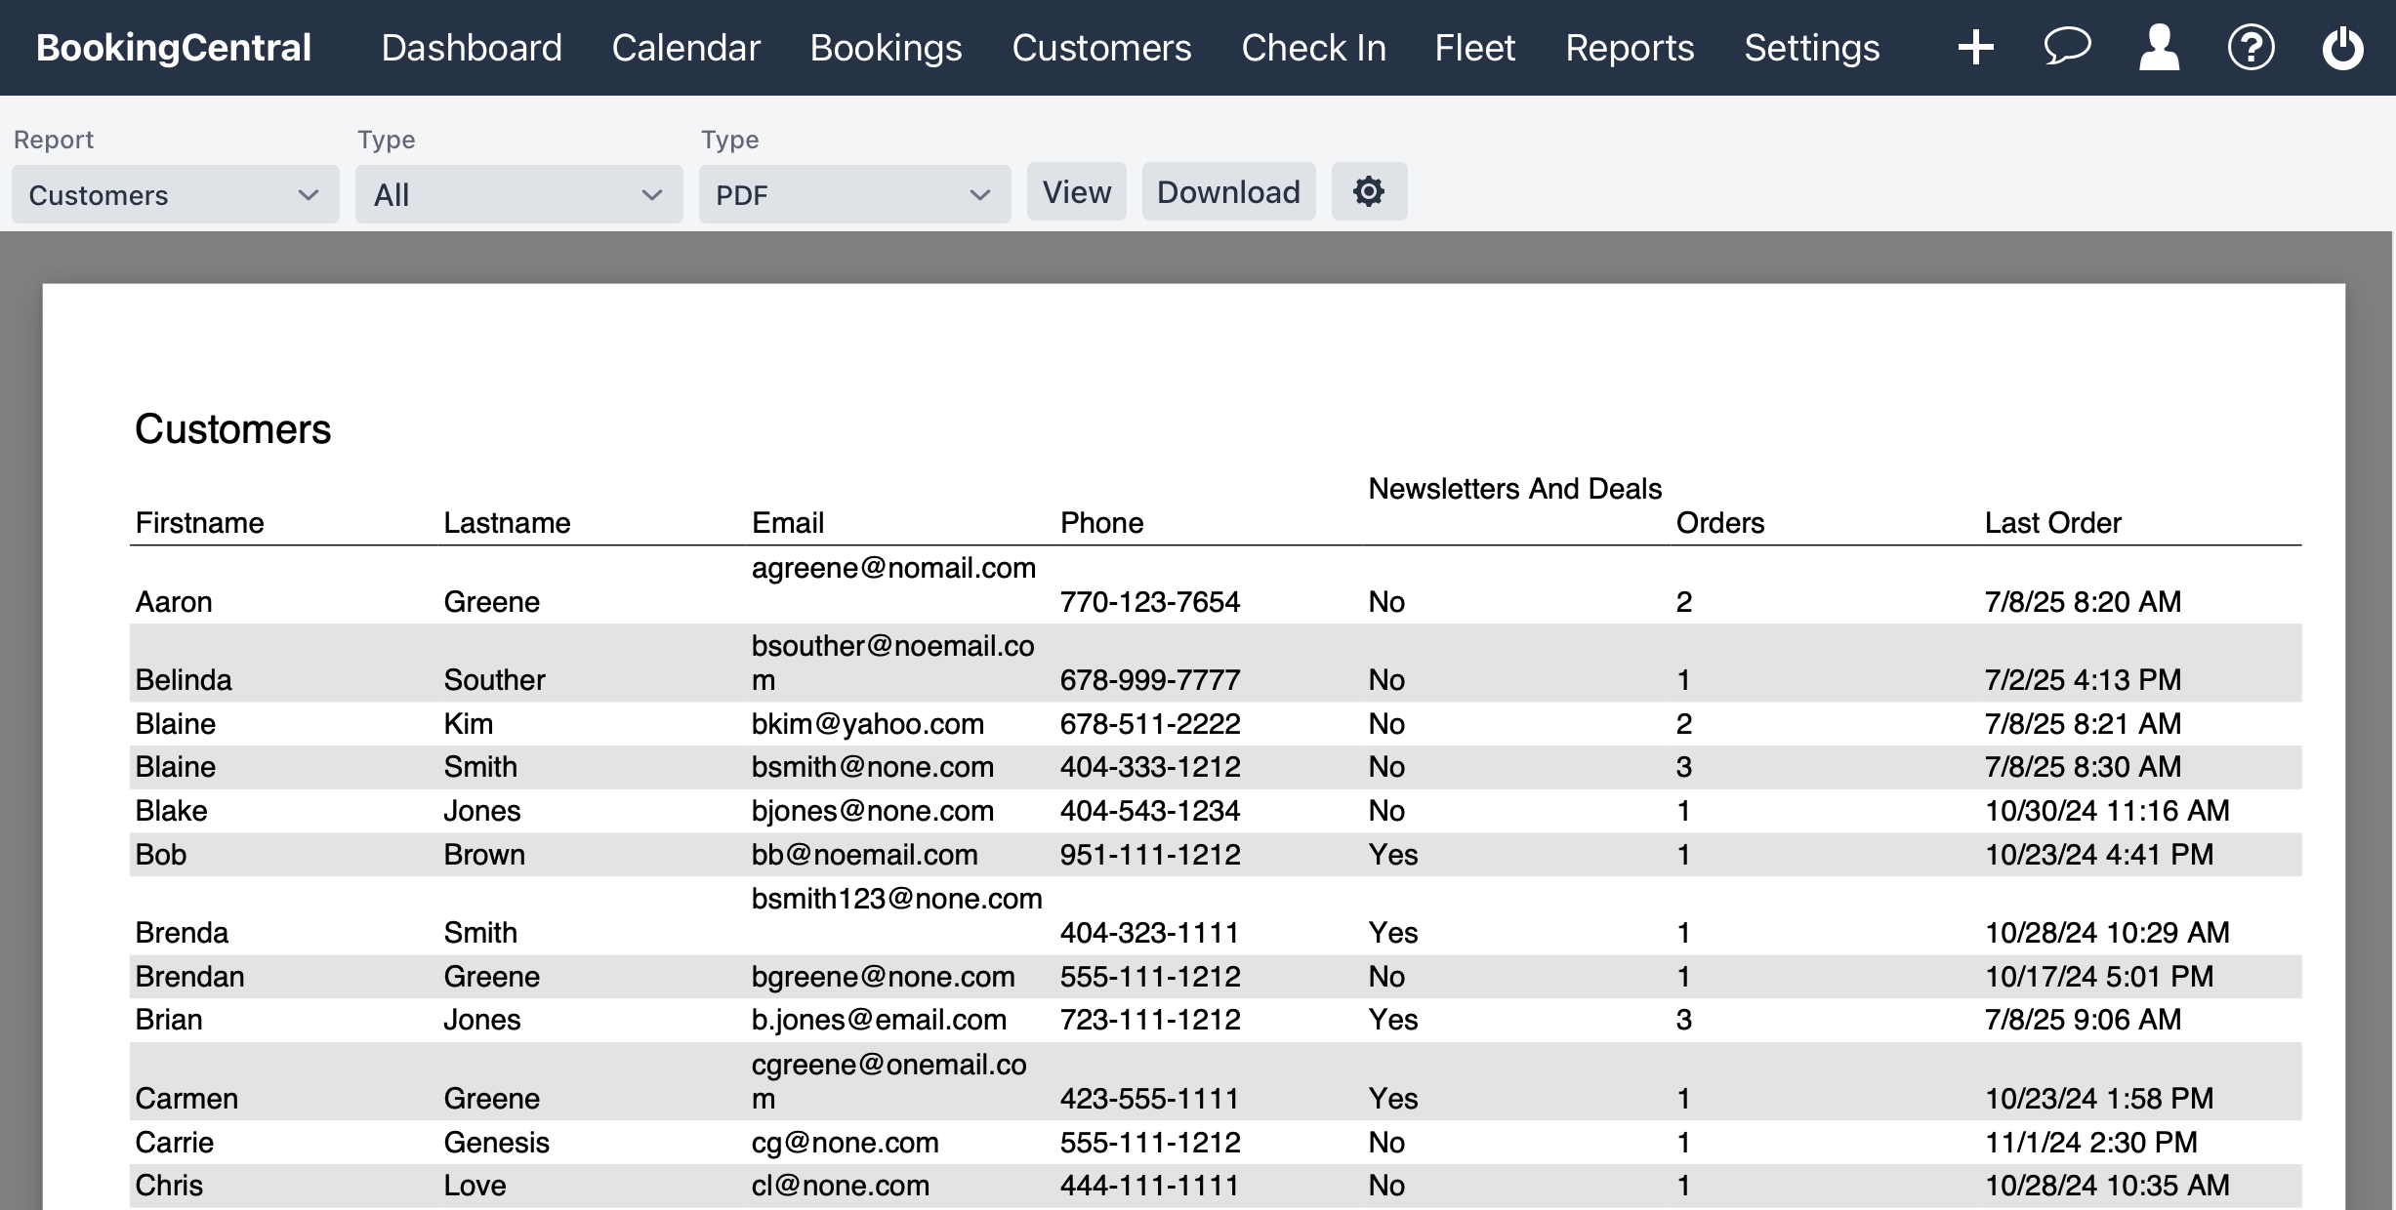This screenshot has height=1210, width=2396.
Task: Click the Firstname column header
Action: (200, 523)
